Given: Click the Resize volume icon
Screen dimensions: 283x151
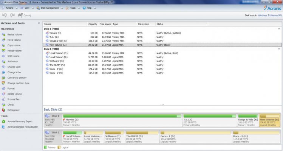Looking at the screenshot, I should pyautogui.click(x=3, y=34).
